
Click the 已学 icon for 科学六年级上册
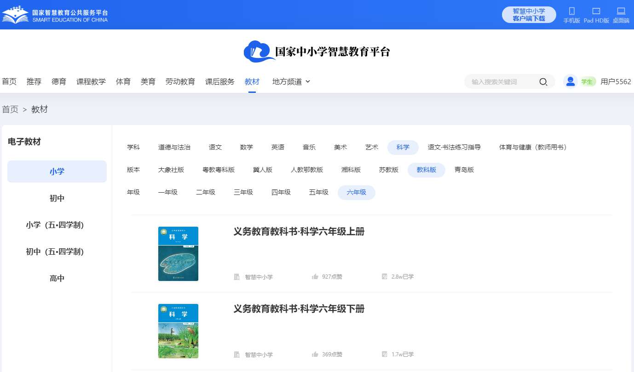(385, 277)
